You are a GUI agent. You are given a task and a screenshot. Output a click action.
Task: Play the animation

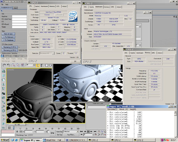(x=88, y=131)
